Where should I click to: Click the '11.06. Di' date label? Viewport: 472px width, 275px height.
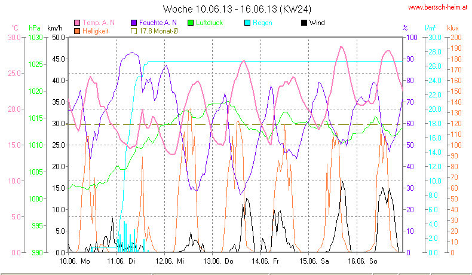click(121, 261)
